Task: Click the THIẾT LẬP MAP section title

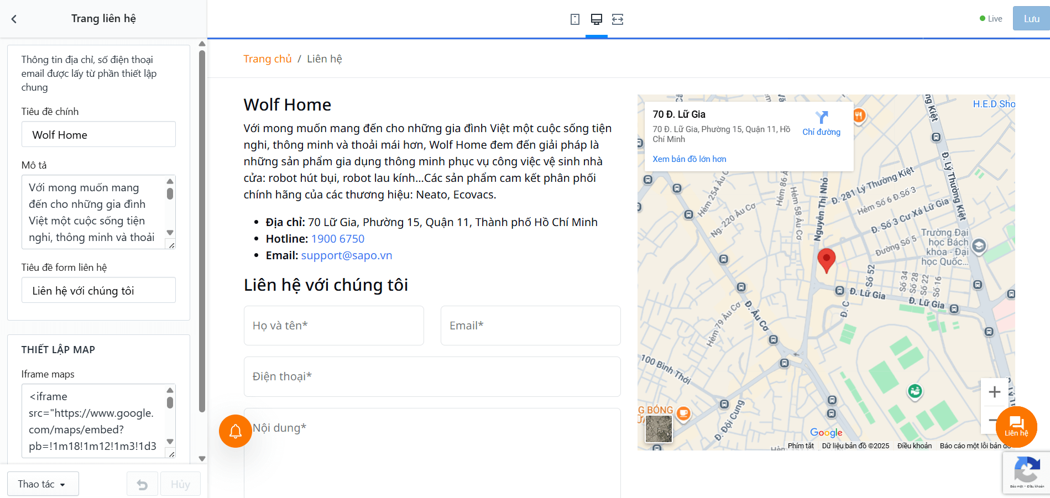Action: coord(58,349)
